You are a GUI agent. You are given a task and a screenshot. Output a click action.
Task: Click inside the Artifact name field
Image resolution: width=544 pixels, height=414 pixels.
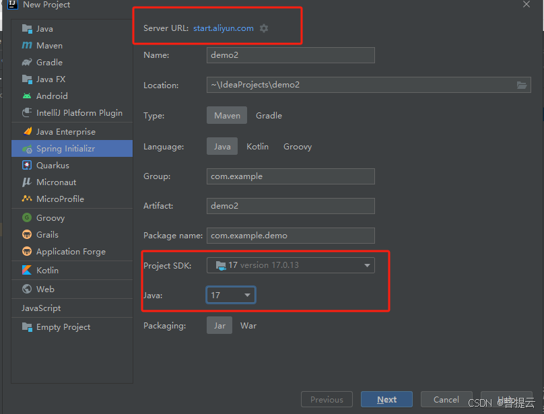click(x=290, y=206)
